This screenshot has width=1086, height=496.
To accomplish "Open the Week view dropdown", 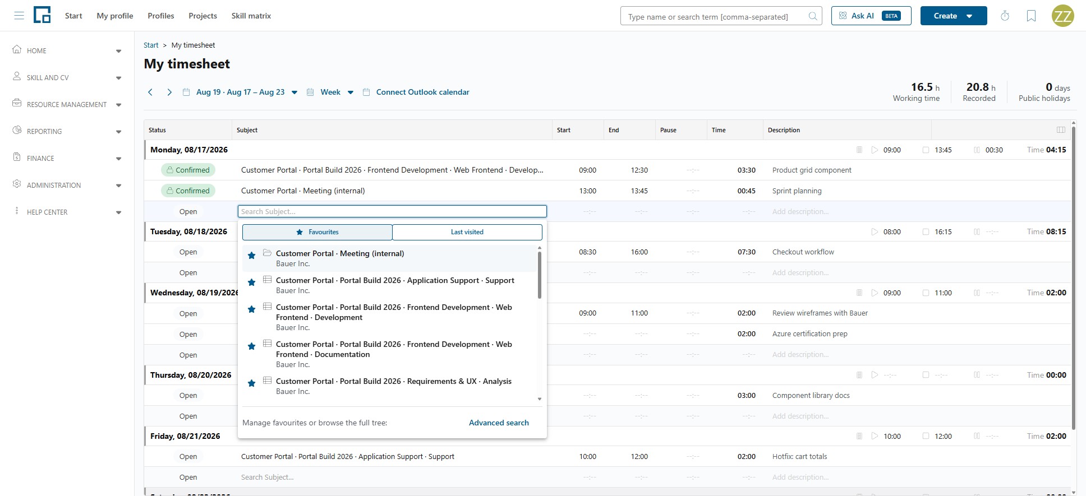I will (x=330, y=92).
